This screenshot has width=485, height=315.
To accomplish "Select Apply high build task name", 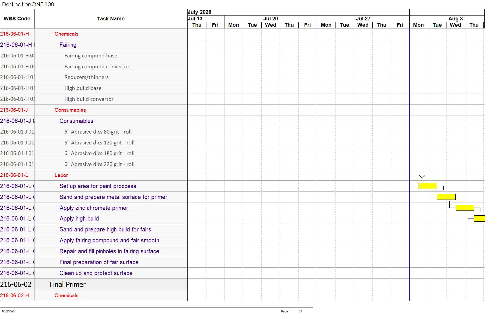I will pos(79,219).
